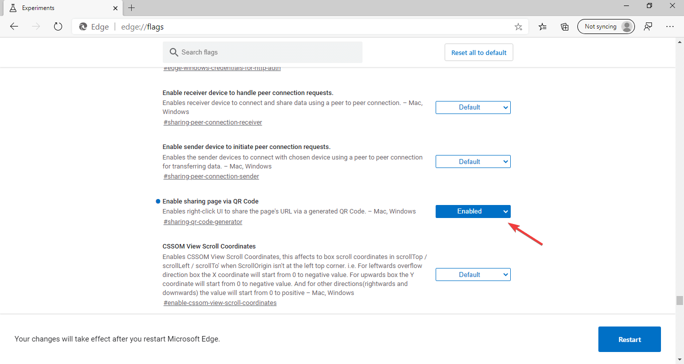Open the Collections panel
This screenshot has height=364, width=684.
point(564,26)
